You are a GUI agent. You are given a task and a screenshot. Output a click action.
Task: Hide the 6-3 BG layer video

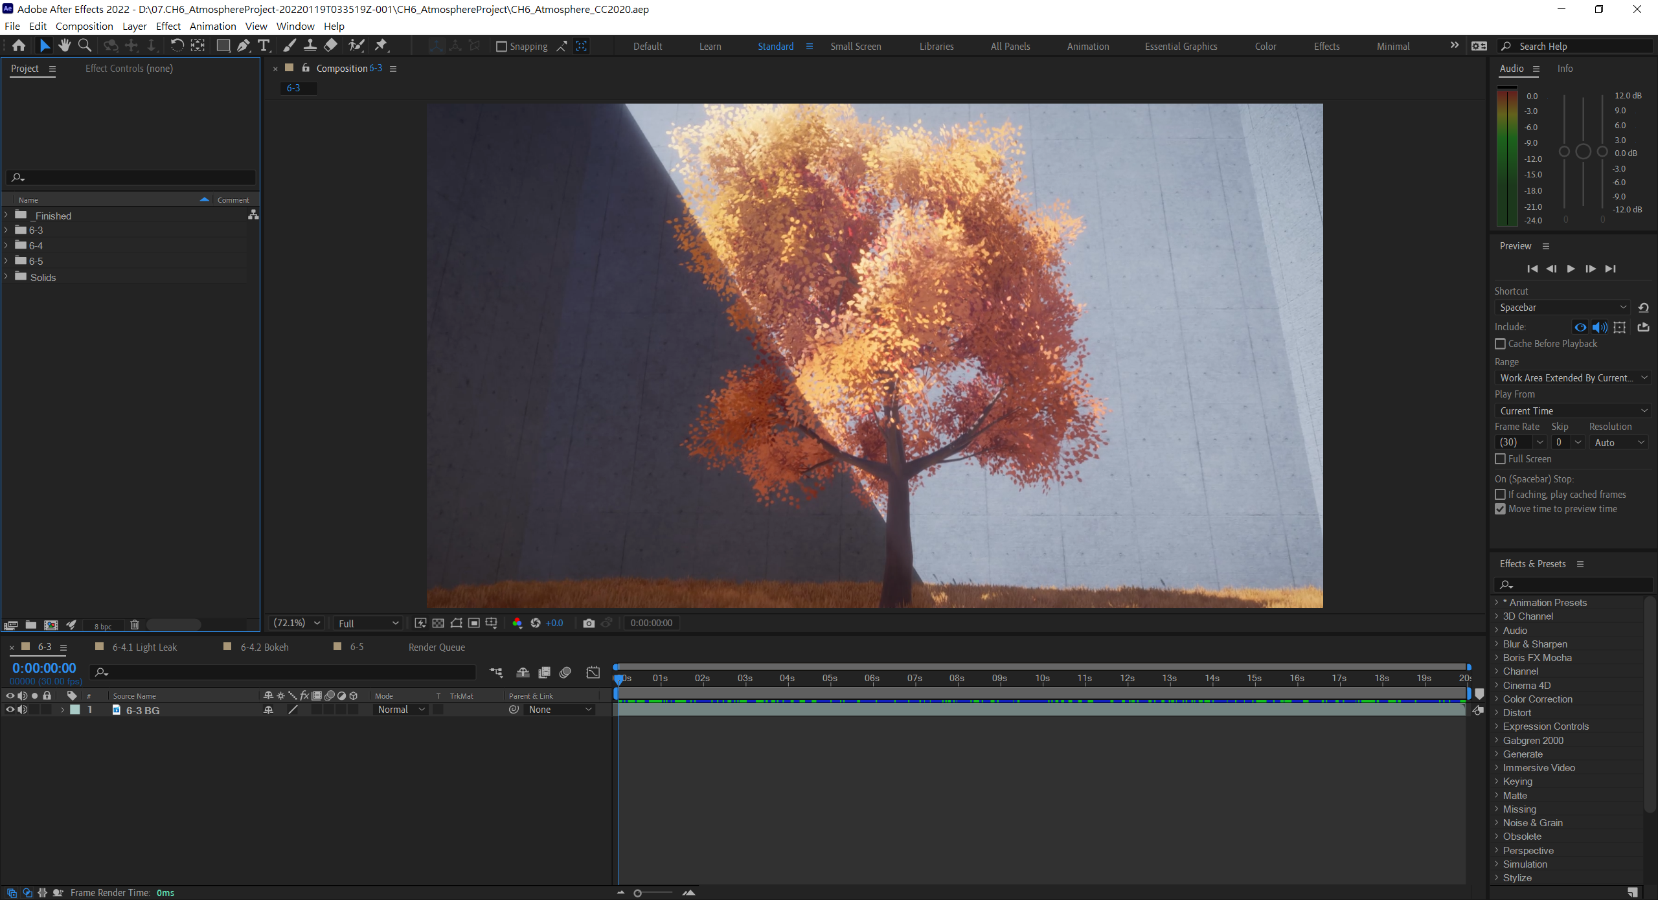[10, 710]
